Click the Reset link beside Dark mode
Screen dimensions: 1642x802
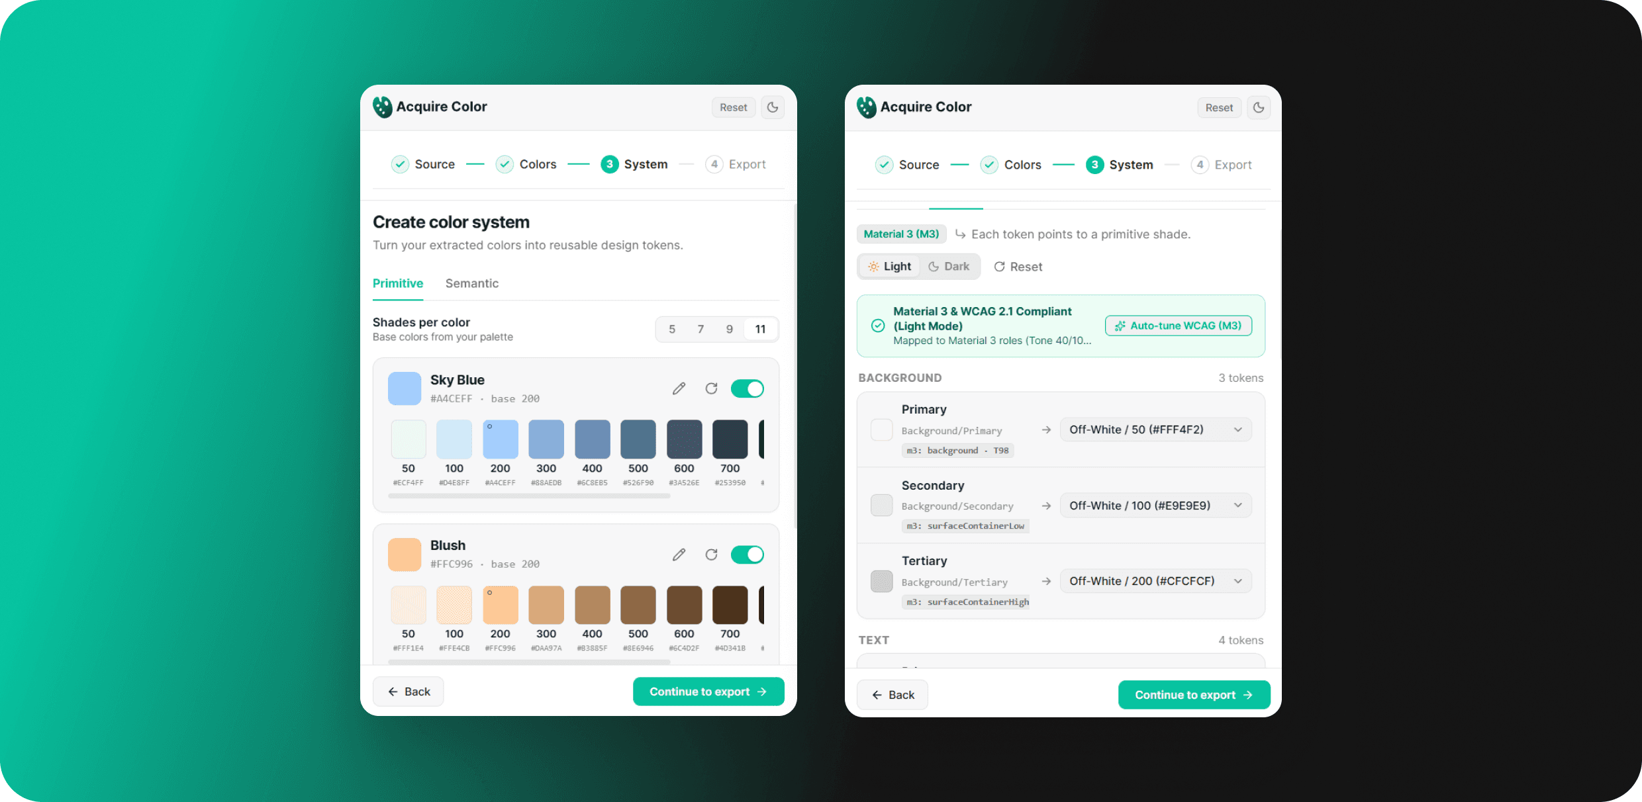(1018, 267)
